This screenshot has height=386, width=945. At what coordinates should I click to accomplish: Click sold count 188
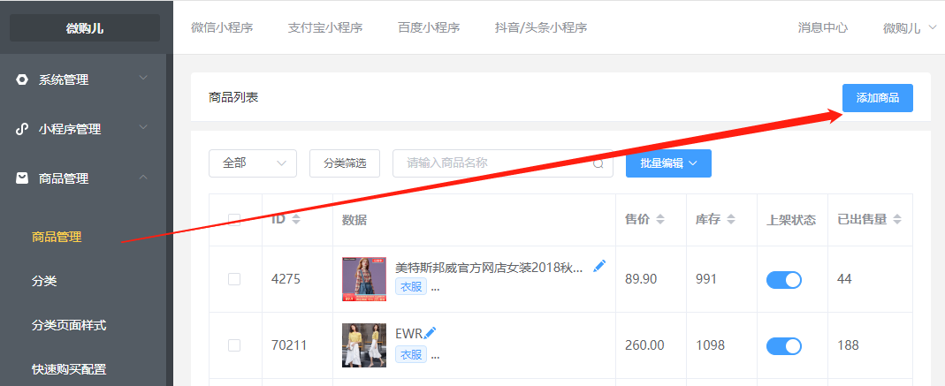(848, 345)
